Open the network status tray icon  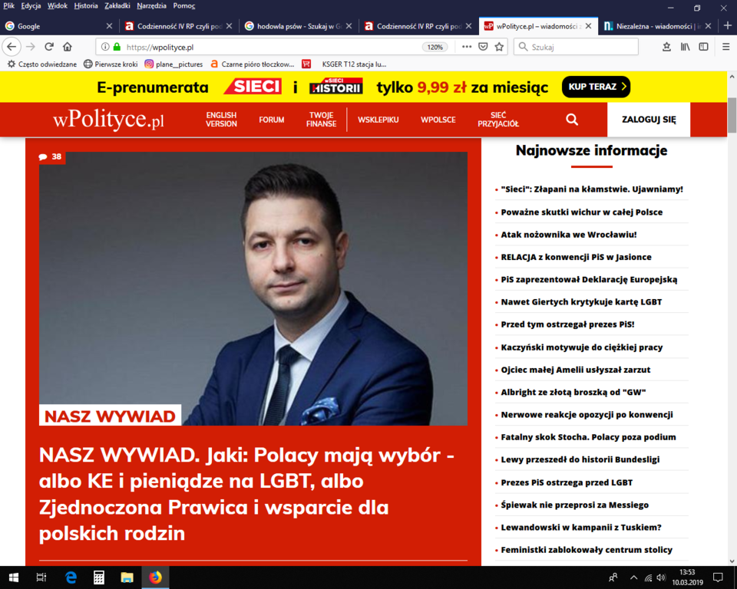click(648, 577)
